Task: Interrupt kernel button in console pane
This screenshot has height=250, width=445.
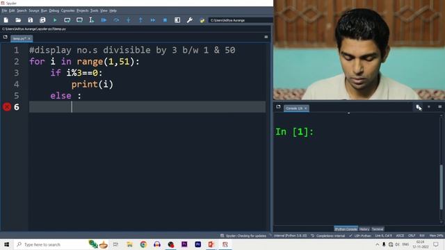Action: click(429, 107)
